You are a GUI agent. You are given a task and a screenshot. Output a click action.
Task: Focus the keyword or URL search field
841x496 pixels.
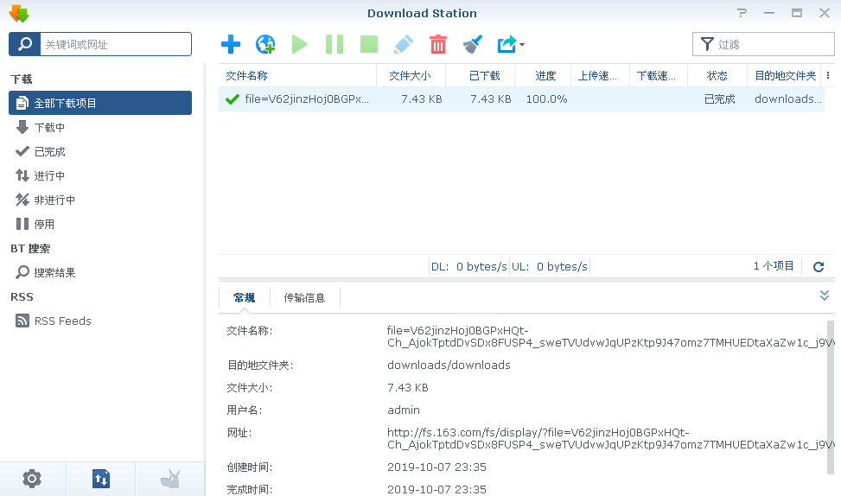(116, 44)
